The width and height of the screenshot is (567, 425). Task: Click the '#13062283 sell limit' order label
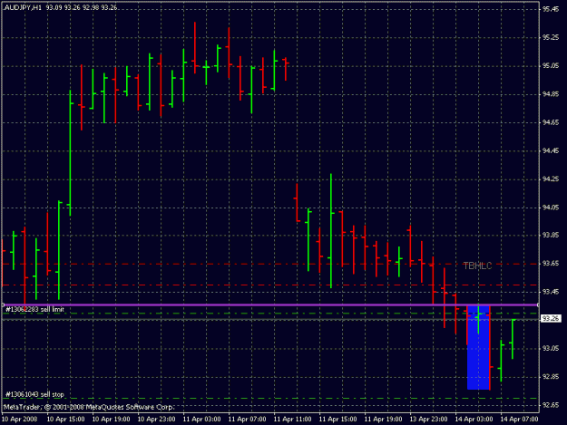click(x=34, y=309)
